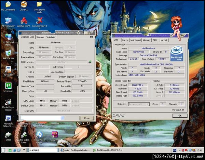Screen dimensions: 205x160
Task: Switch to the SPD tab in CPU-Z
Action: [x=155, y=40]
